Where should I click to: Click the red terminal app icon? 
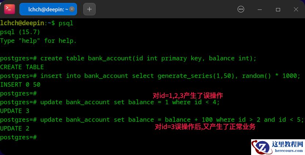pos(9,9)
